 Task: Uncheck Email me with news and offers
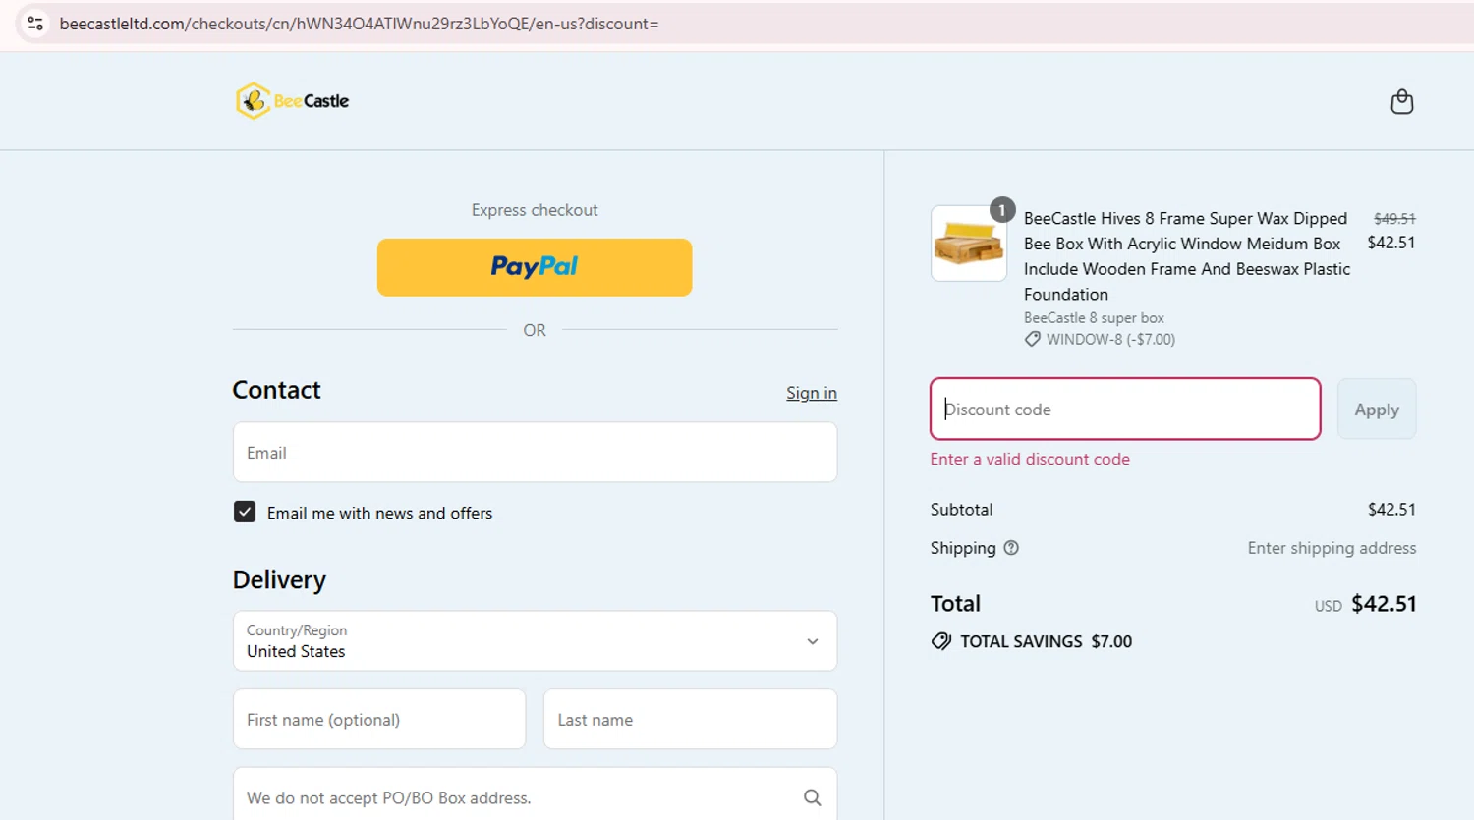pyautogui.click(x=245, y=512)
